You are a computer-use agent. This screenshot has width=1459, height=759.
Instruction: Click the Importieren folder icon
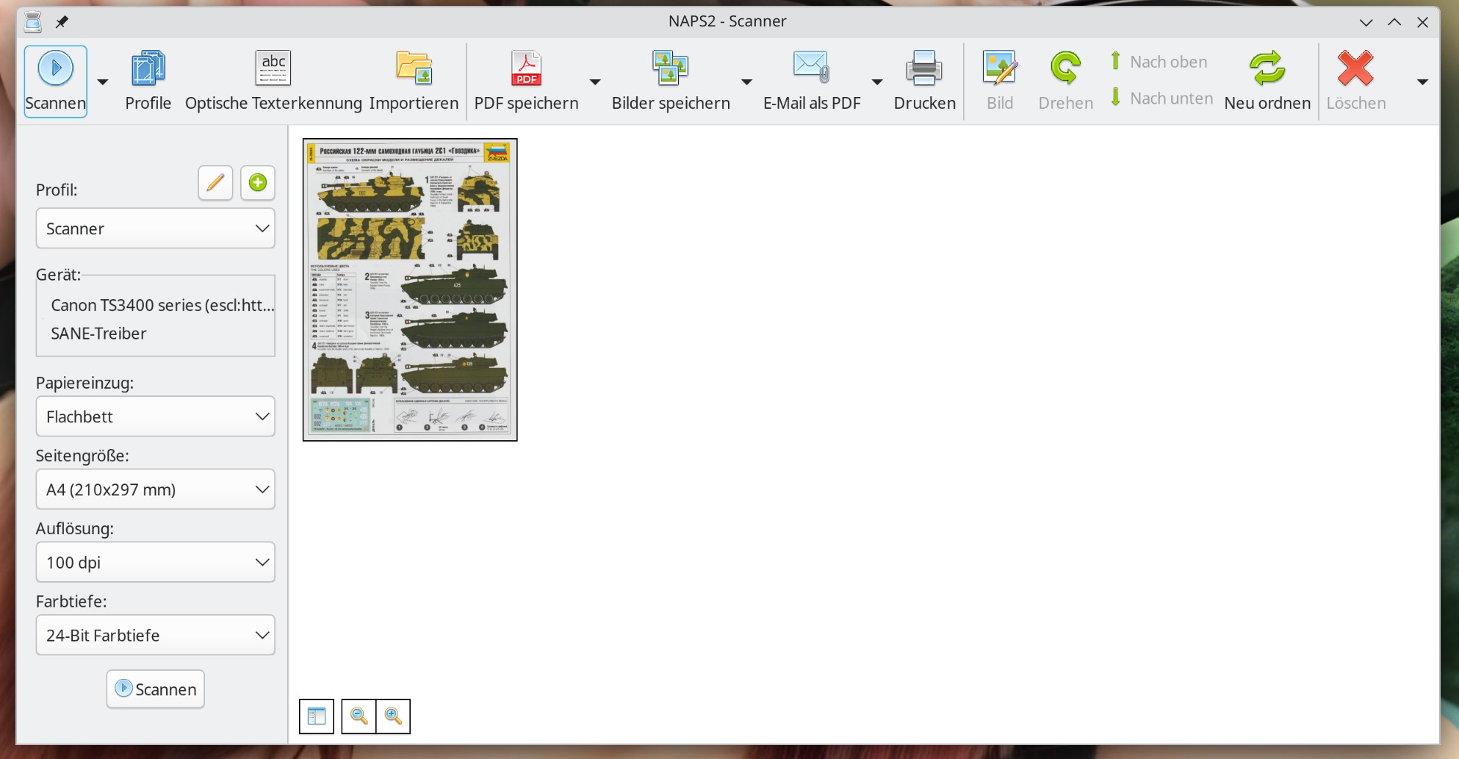[x=414, y=81]
